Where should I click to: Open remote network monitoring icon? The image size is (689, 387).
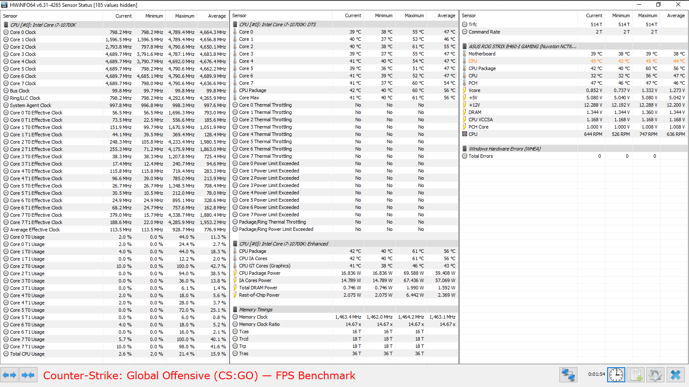tap(568, 375)
